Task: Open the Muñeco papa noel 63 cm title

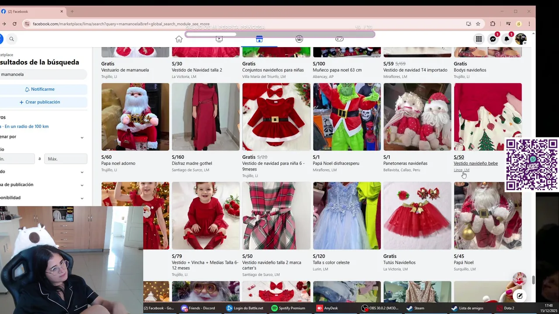Action: 337,70
